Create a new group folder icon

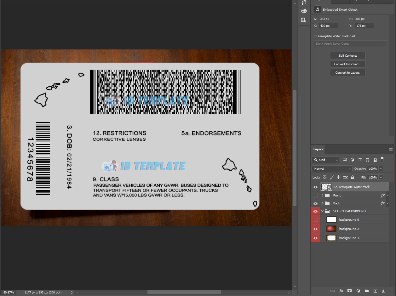point(367,291)
